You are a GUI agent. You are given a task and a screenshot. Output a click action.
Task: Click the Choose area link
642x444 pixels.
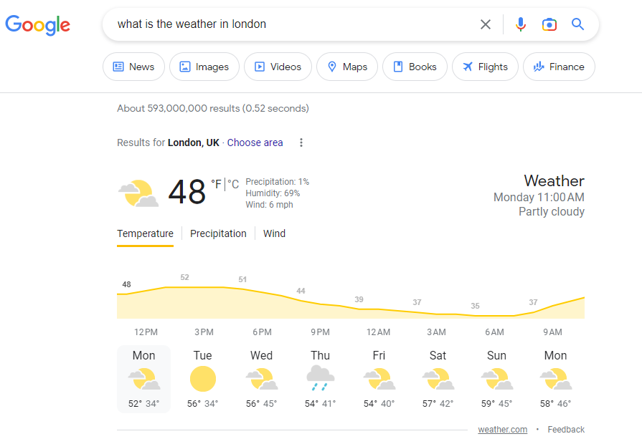tap(255, 143)
